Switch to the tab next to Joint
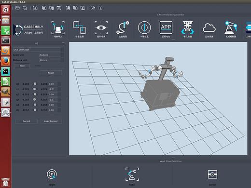The height and width of the screenshot is (188, 251). [x=38, y=66]
